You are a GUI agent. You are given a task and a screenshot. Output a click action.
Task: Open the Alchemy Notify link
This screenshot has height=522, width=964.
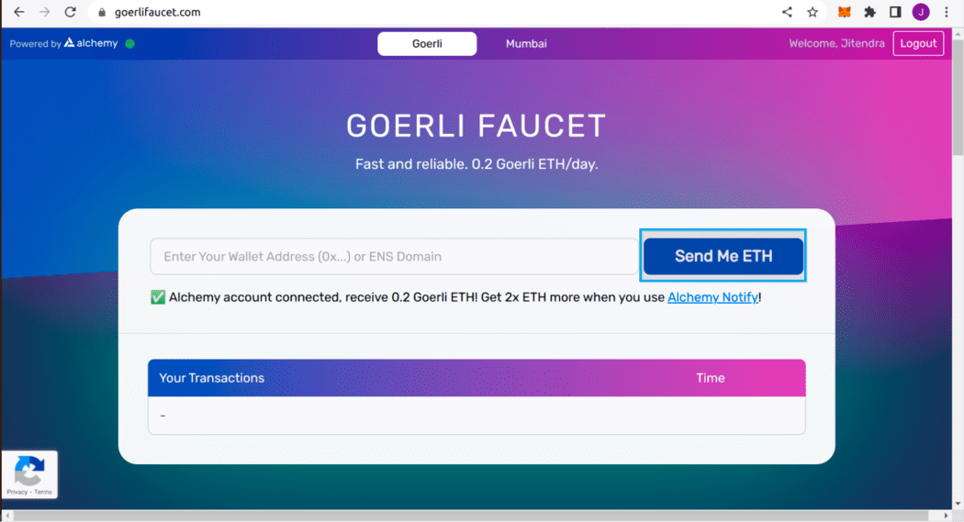(712, 297)
